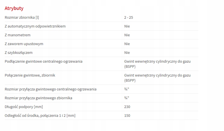This screenshot has height=131, width=224.
Task: Select Podłączenie gwintowe centralnego ogrzewania label
Action: tap(44, 61)
